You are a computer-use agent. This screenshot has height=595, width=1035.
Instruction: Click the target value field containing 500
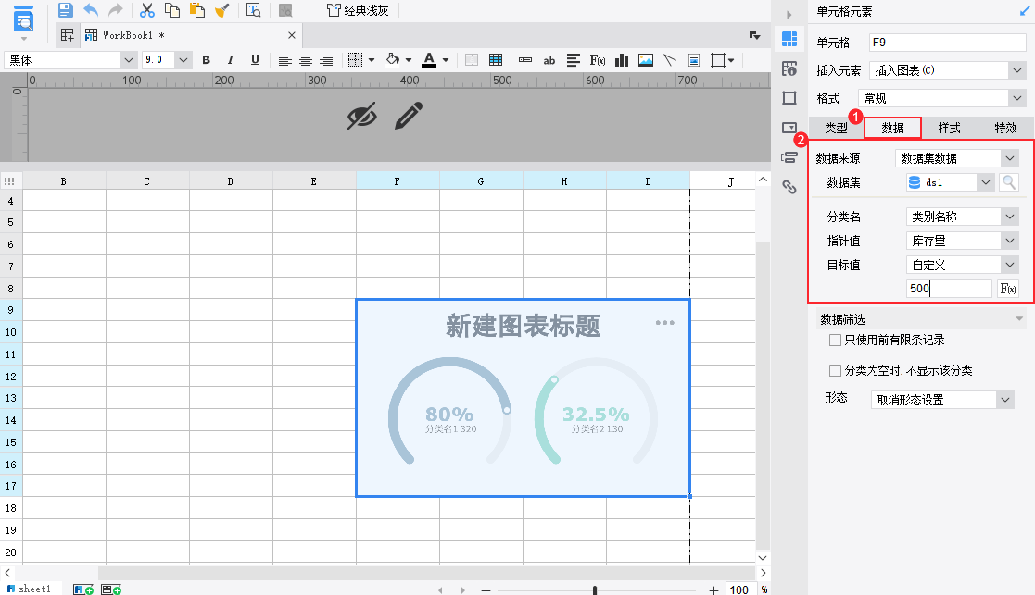pyautogui.click(x=949, y=289)
